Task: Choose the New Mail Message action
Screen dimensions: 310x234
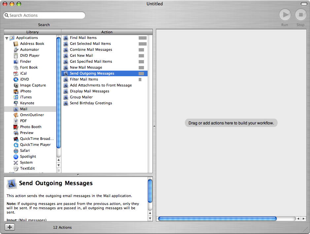Action: click(x=105, y=67)
